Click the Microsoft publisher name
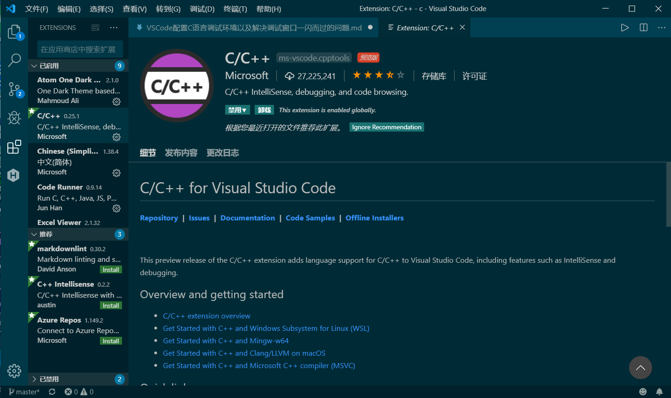The image size is (671, 398). tap(247, 75)
